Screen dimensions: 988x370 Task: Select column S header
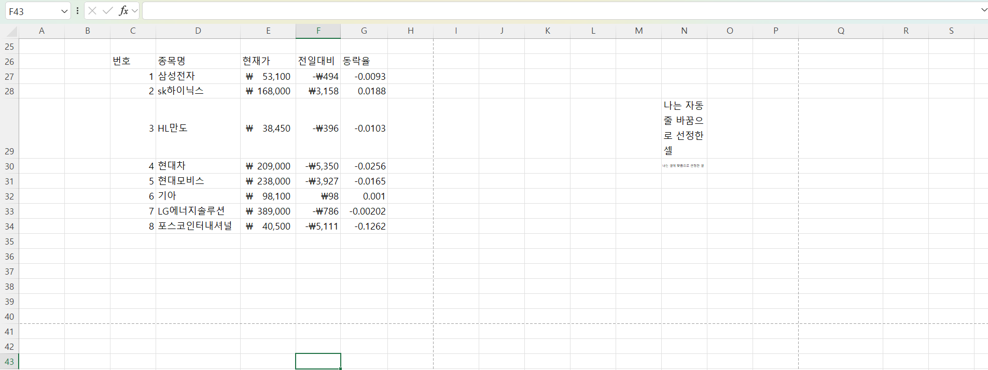pos(951,31)
